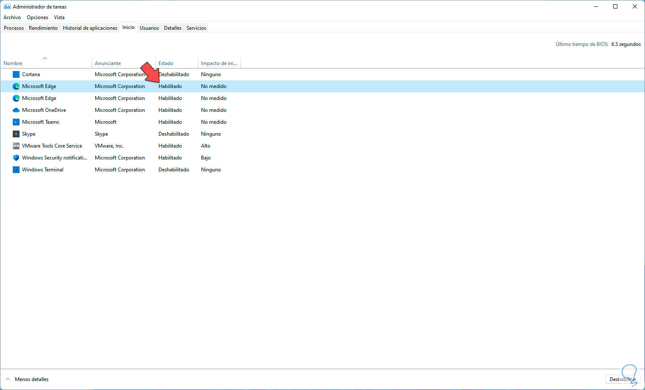This screenshot has height=390, width=645.
Task: Sort by the Anunciante column header
Action: coord(124,63)
